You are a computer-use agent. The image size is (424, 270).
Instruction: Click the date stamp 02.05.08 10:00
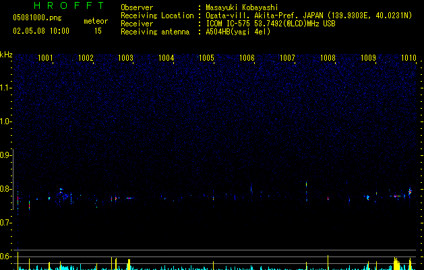point(41,31)
